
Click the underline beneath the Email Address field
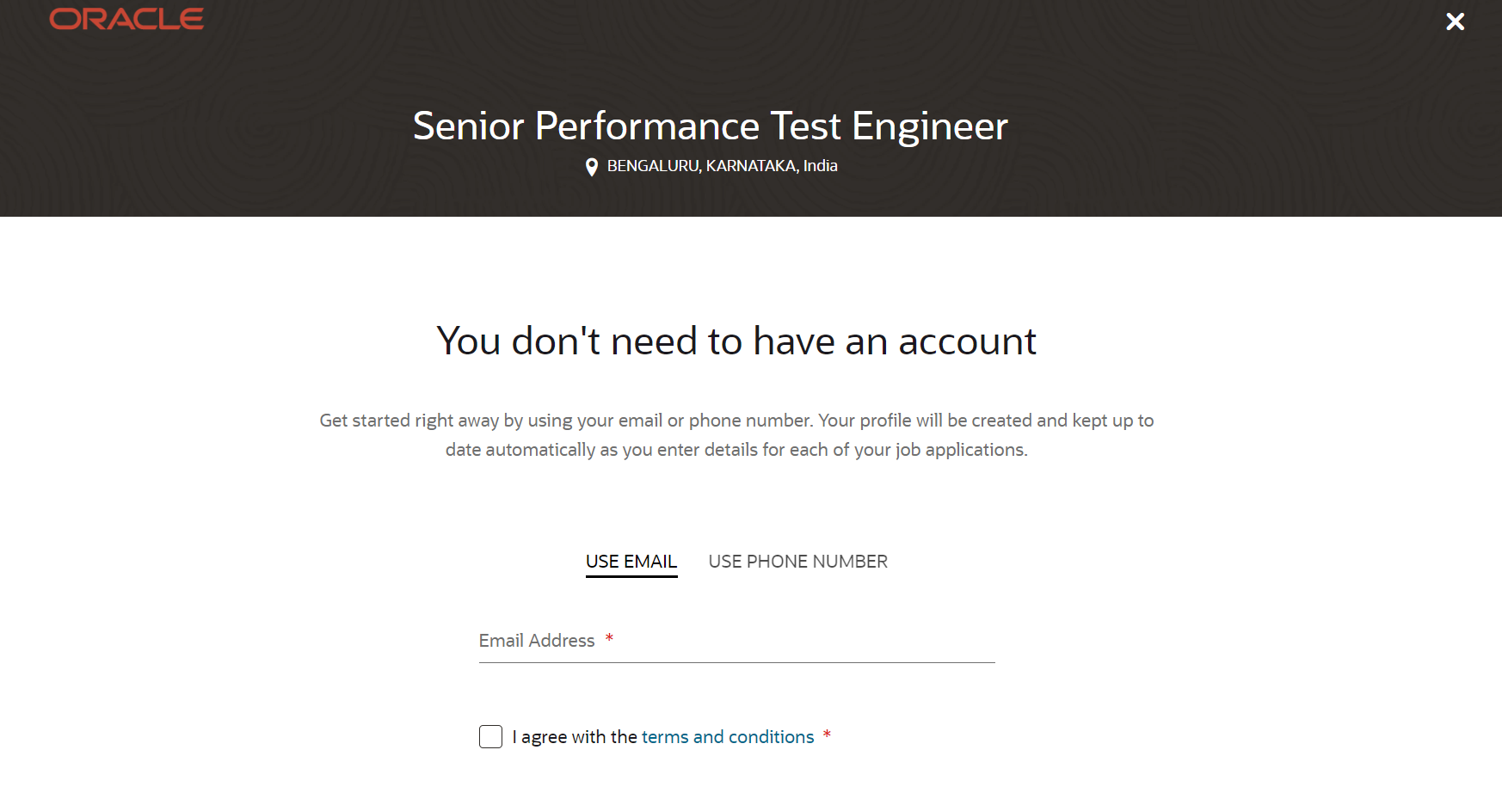point(737,662)
